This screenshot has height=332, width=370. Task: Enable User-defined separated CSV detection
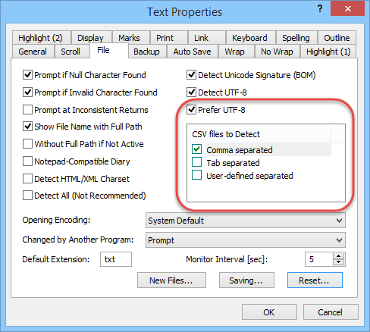coord(196,175)
